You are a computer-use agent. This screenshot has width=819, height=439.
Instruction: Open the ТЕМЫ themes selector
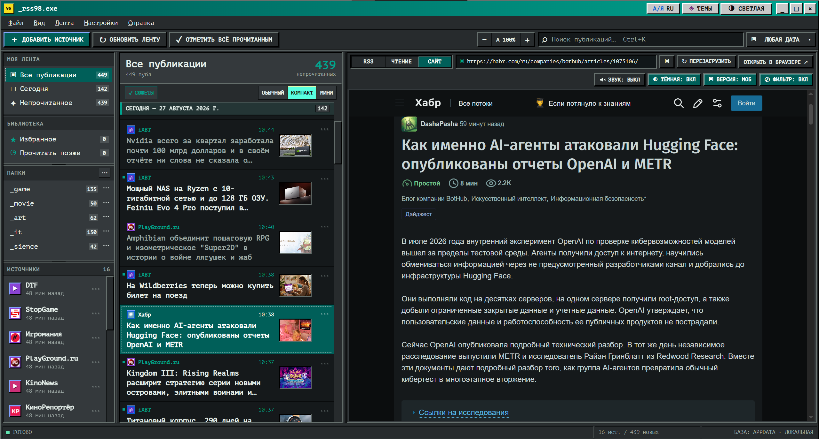700,9
